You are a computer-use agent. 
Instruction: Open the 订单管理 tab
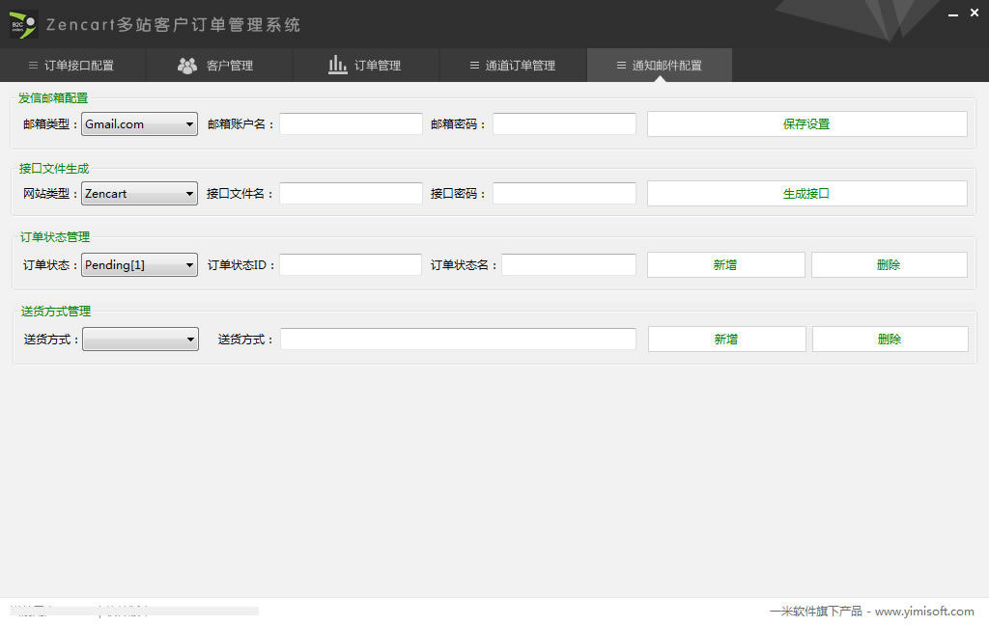[366, 66]
